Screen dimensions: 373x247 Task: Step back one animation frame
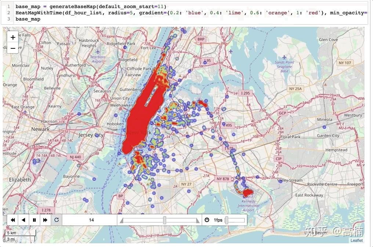click(23, 220)
